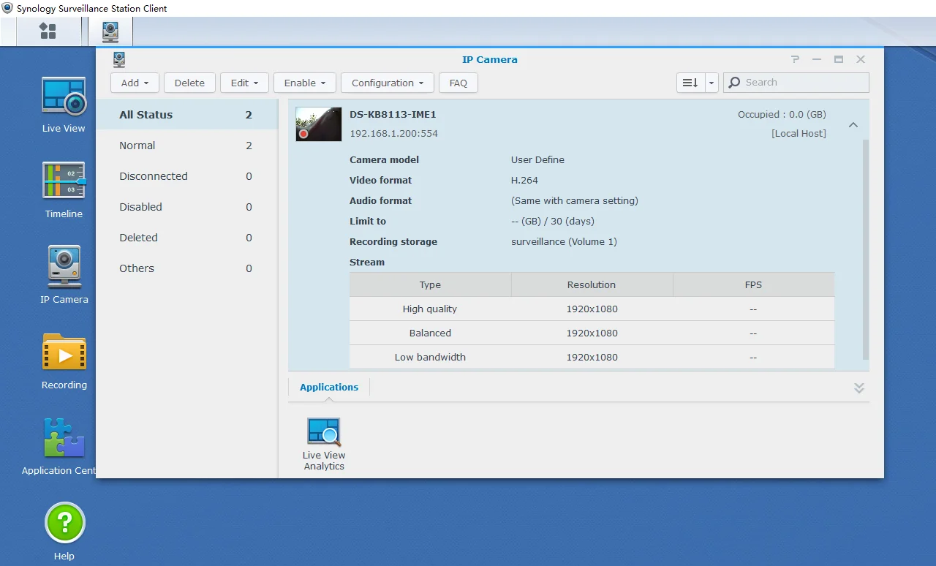Screen dimensions: 936x566
Task: Launch Live View Analytics application
Action: [x=324, y=444]
